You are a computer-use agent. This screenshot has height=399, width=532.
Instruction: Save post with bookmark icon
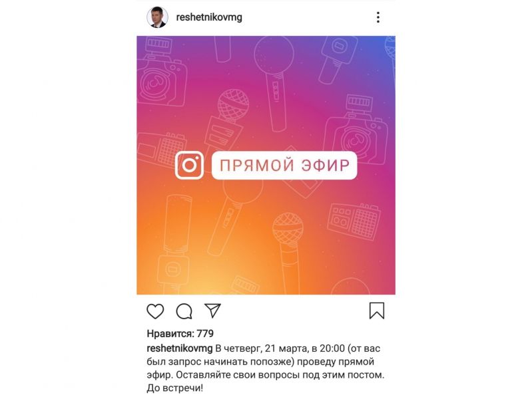point(377,311)
